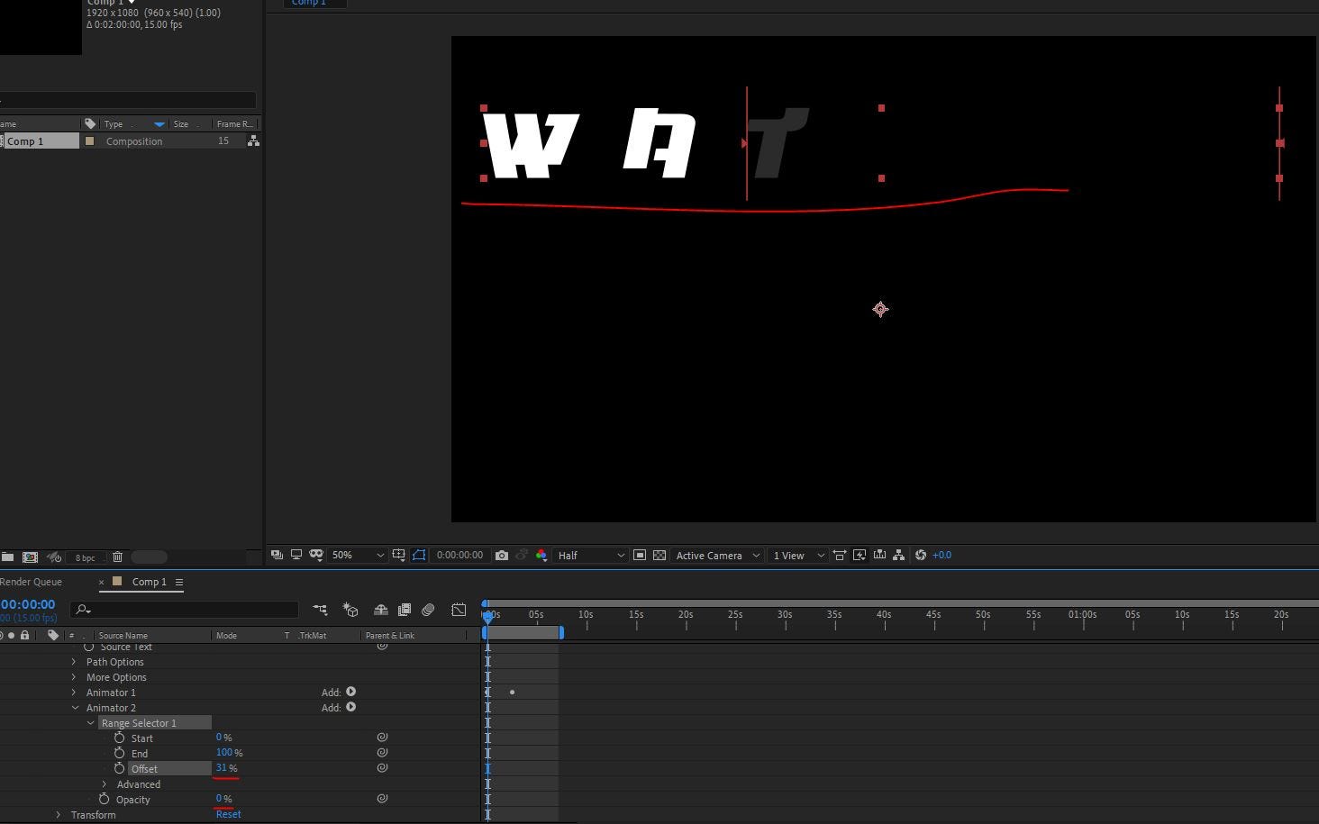The height and width of the screenshot is (824, 1319).
Task: Toggle the Offset property stopwatch
Action: 119,768
